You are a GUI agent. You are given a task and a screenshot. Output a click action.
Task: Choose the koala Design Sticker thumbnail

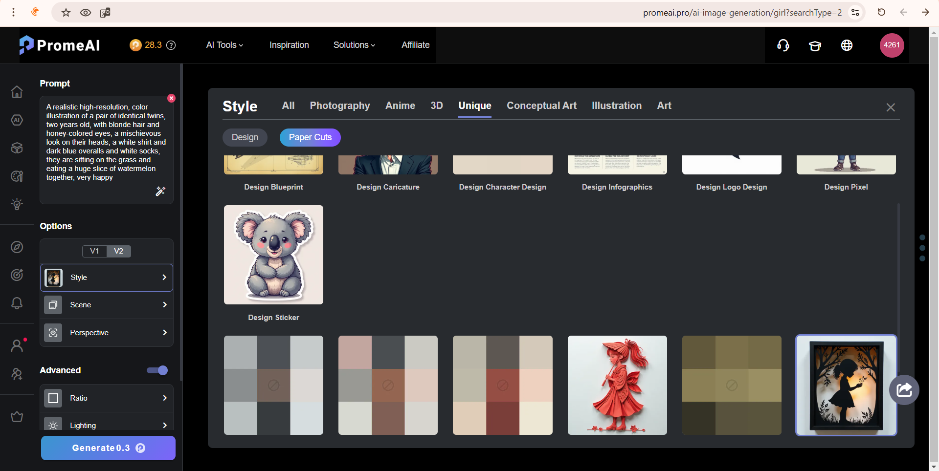273,255
